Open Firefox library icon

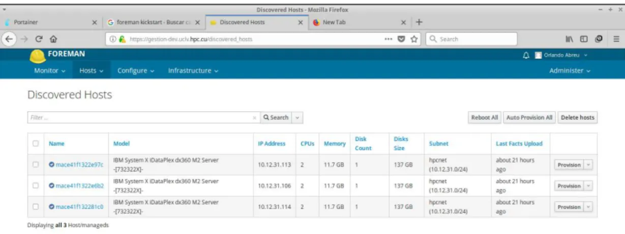570,39
